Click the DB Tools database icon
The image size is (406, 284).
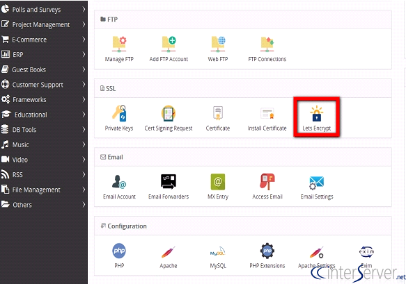[x=5, y=129]
